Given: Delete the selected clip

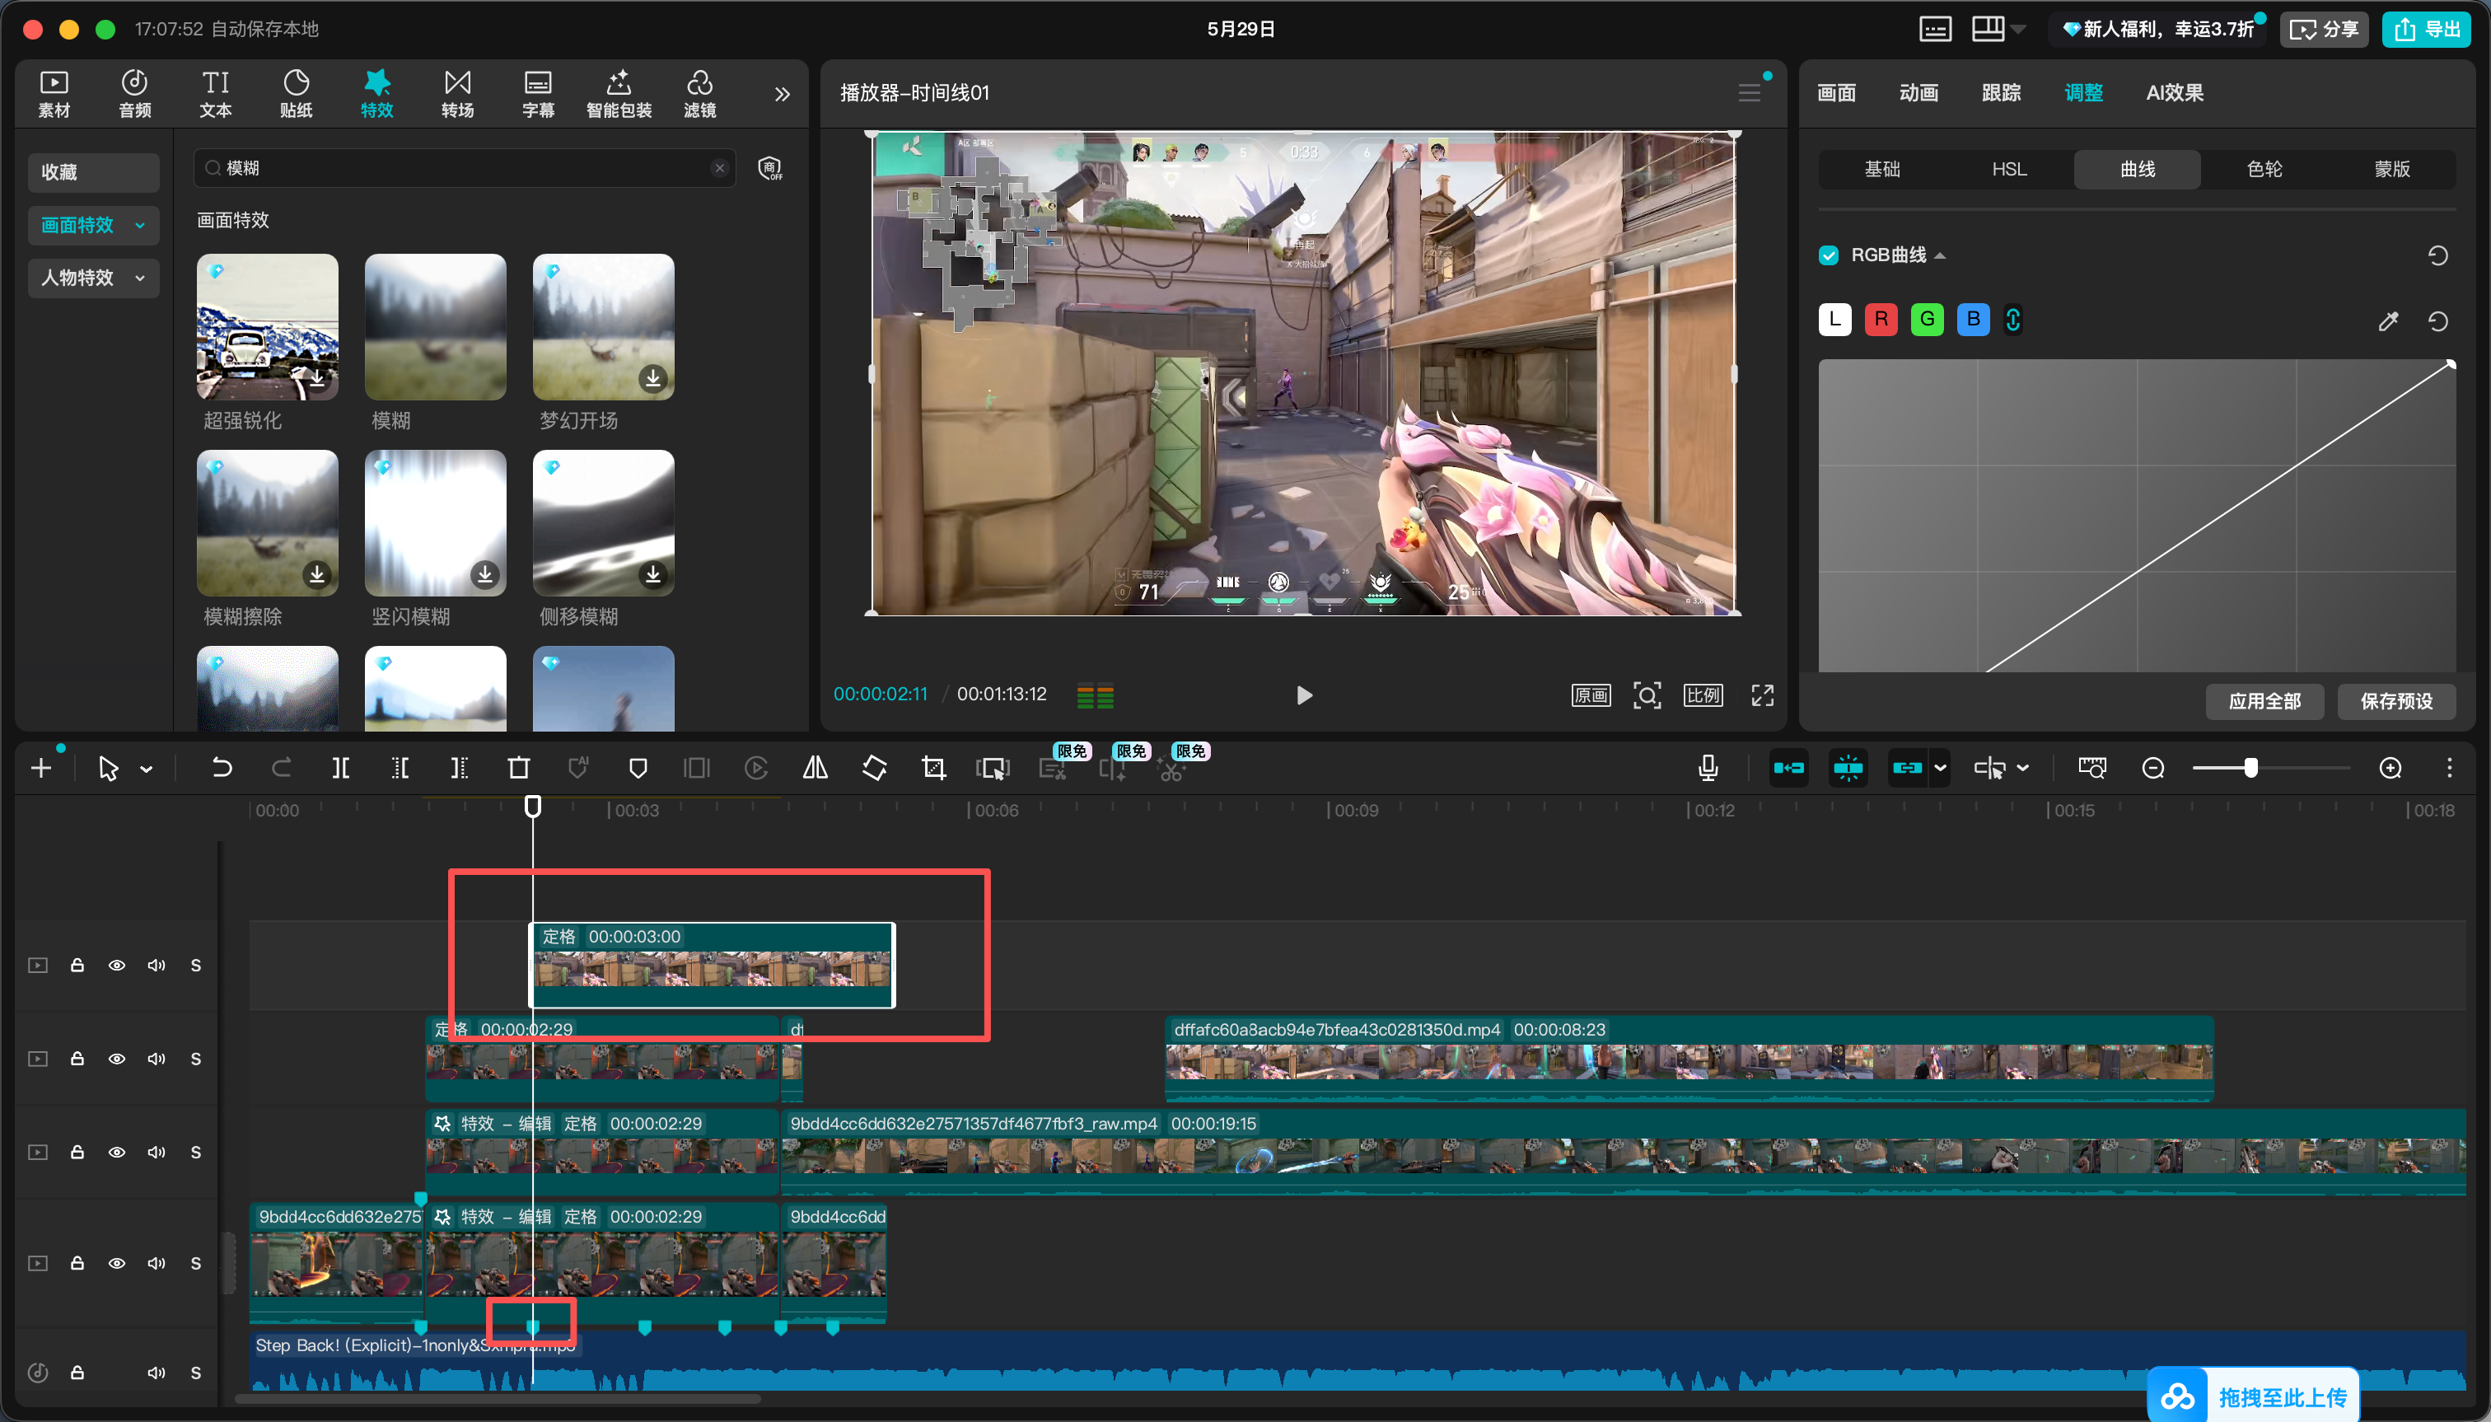Looking at the screenshot, I should pos(518,769).
